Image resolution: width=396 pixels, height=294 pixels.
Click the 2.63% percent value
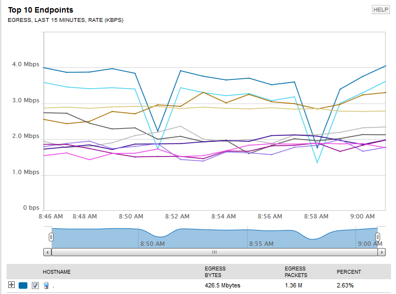[345, 285]
